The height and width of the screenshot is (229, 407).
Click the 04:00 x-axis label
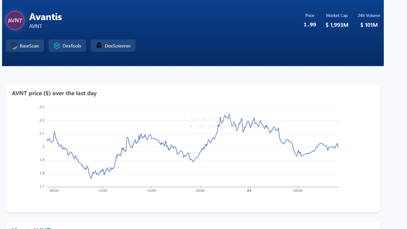[x=298, y=191]
